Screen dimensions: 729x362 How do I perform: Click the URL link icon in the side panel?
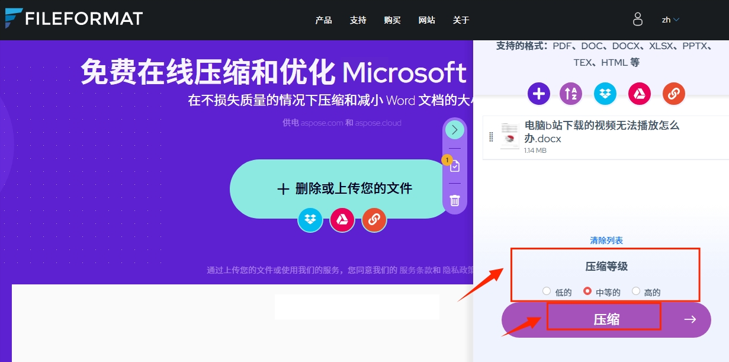pyautogui.click(x=674, y=93)
